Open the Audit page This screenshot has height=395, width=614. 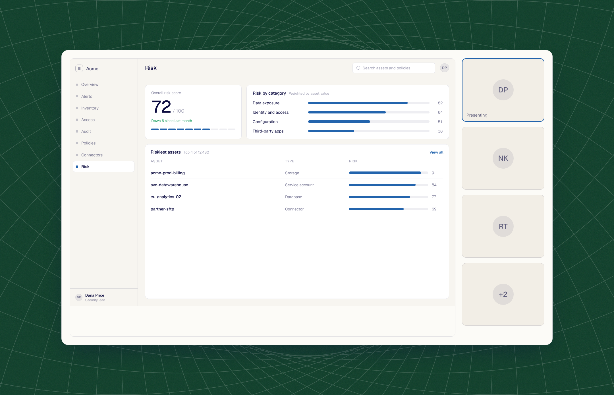click(103, 131)
